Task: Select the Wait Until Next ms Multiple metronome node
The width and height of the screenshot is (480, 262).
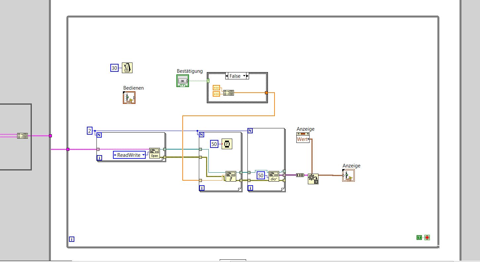Action: click(127, 68)
